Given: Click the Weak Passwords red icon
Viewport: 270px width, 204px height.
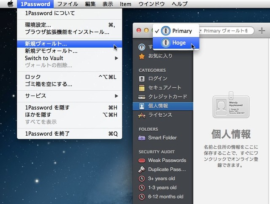Looking at the screenshot, I should (x=142, y=161).
